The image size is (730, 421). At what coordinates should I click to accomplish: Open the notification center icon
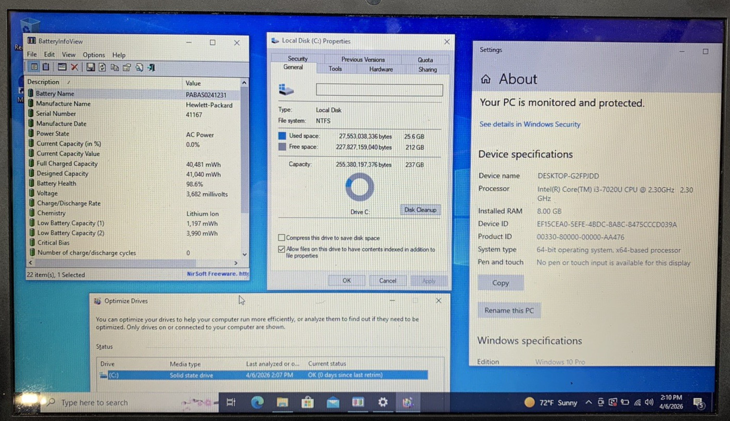tap(699, 403)
